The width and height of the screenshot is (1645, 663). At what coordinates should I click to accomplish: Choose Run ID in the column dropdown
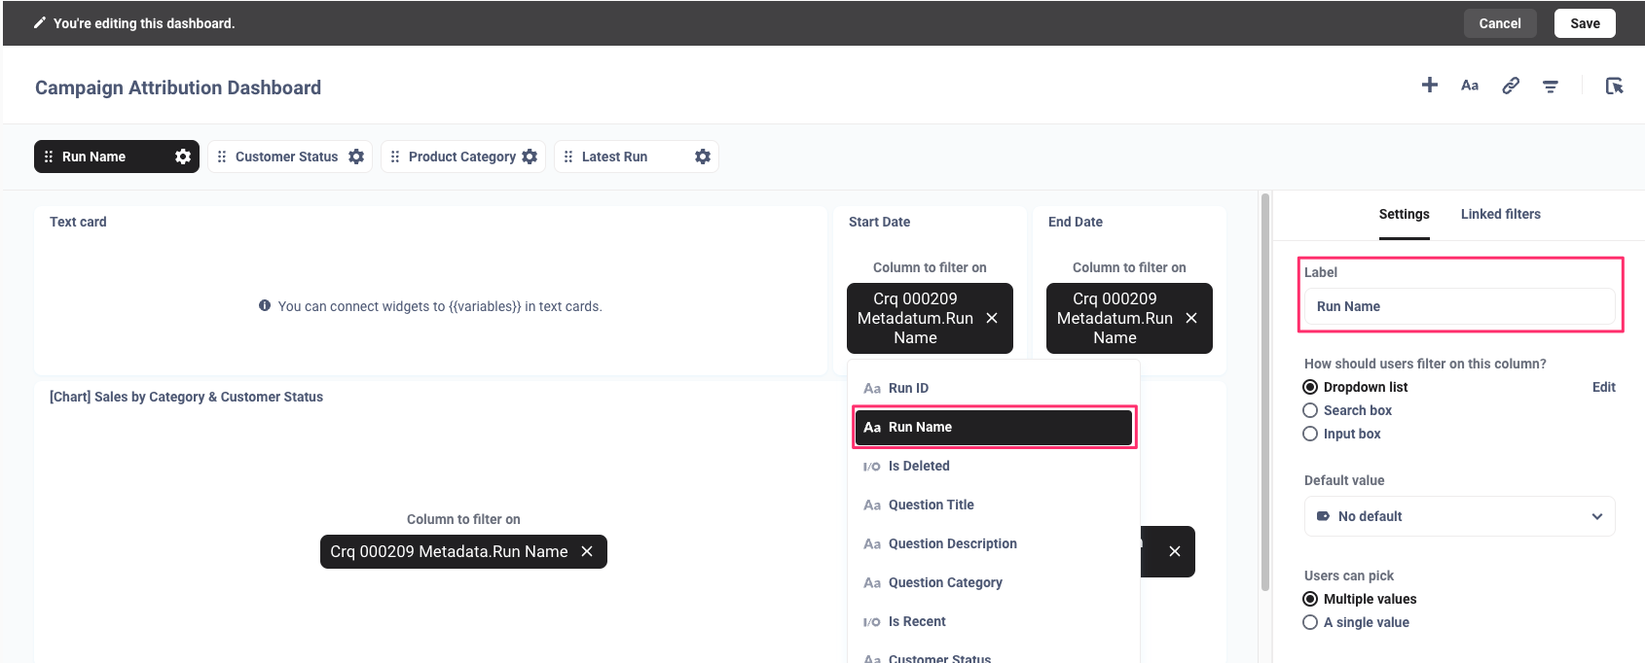tap(908, 388)
